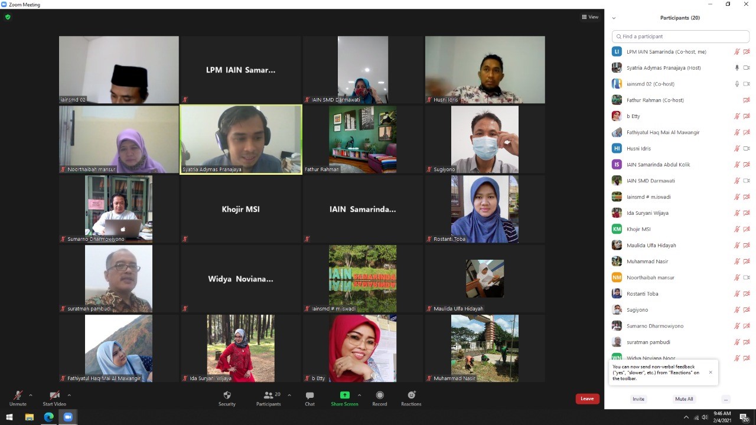Viewport: 756px width, 425px height.
Task: Toggle microphone for Syatria Adymas Pranajaya in the list
Action: [x=737, y=68]
